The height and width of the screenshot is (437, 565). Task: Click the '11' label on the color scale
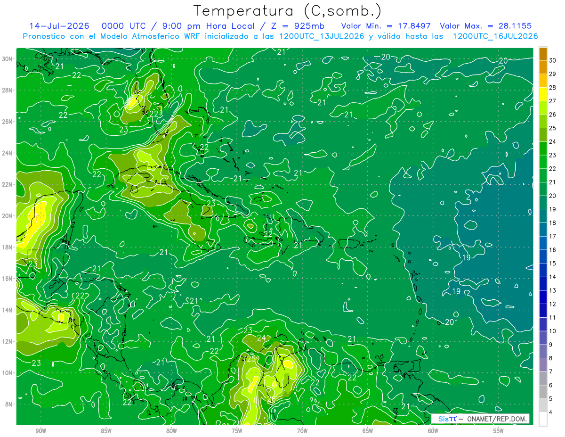pos(553,318)
